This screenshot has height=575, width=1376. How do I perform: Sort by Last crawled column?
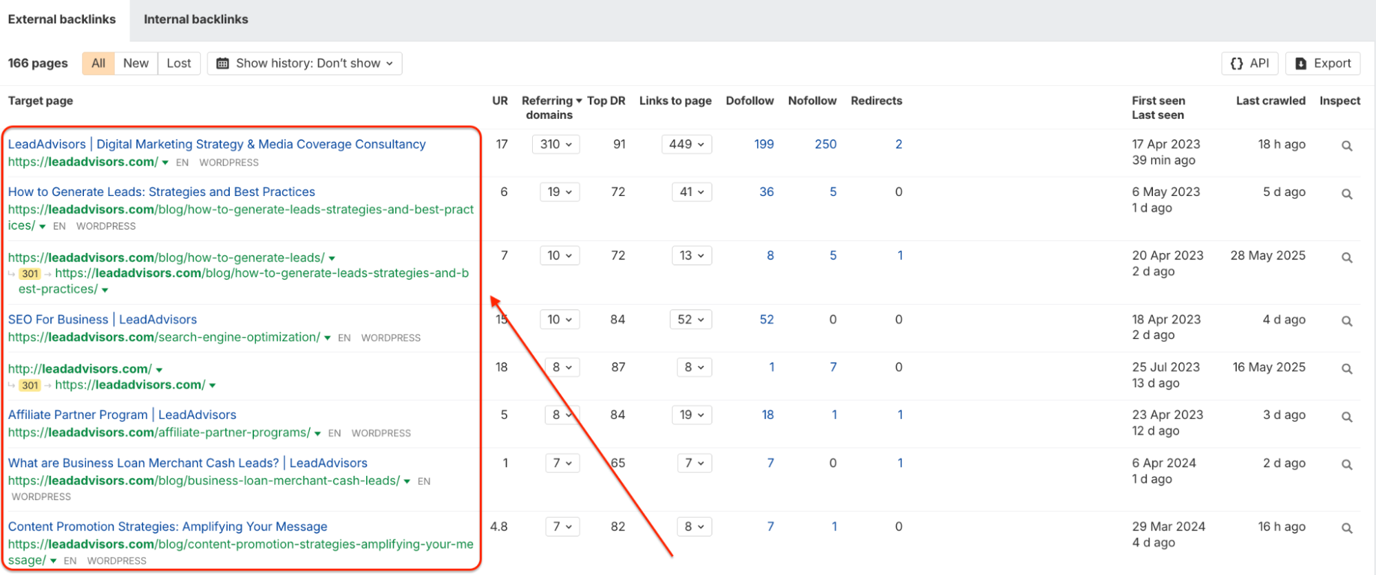[x=1271, y=100]
